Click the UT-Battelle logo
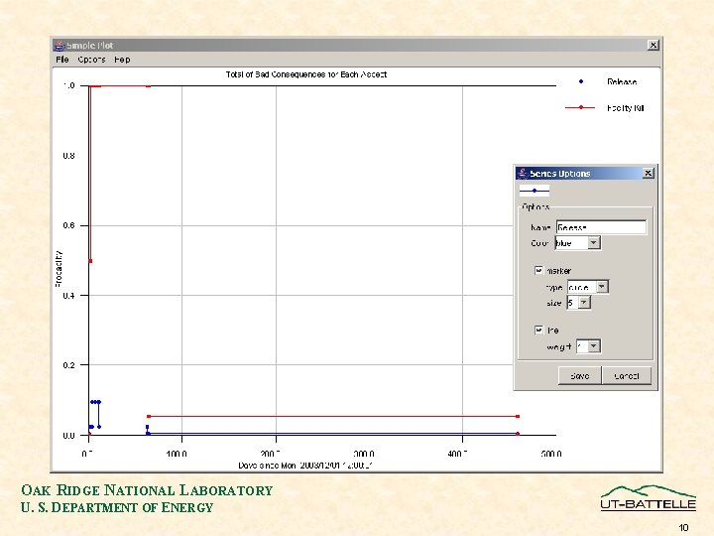Viewport: 714px width, 536px height. pyautogui.click(x=648, y=497)
